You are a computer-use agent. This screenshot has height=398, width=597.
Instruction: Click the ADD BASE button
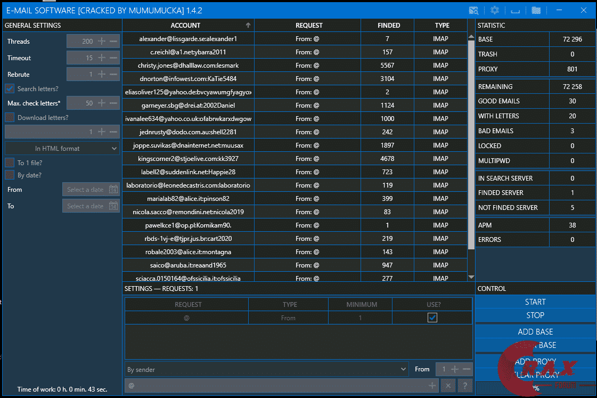pyautogui.click(x=535, y=331)
